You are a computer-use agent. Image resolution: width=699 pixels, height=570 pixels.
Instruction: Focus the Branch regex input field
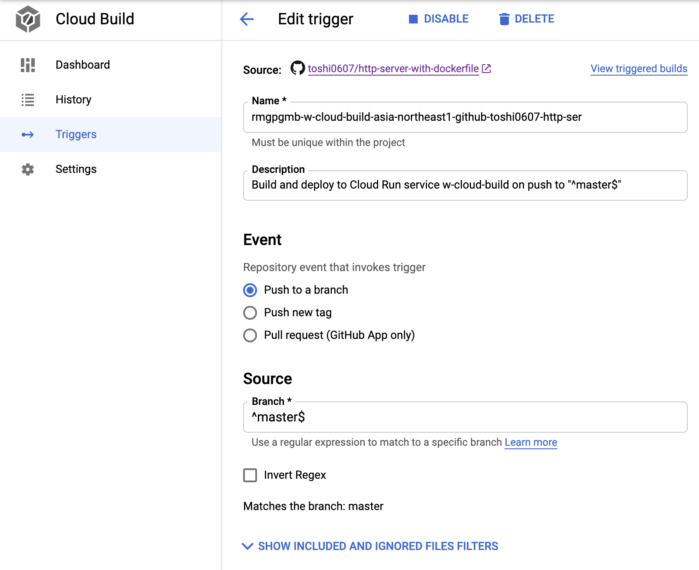coord(465,417)
